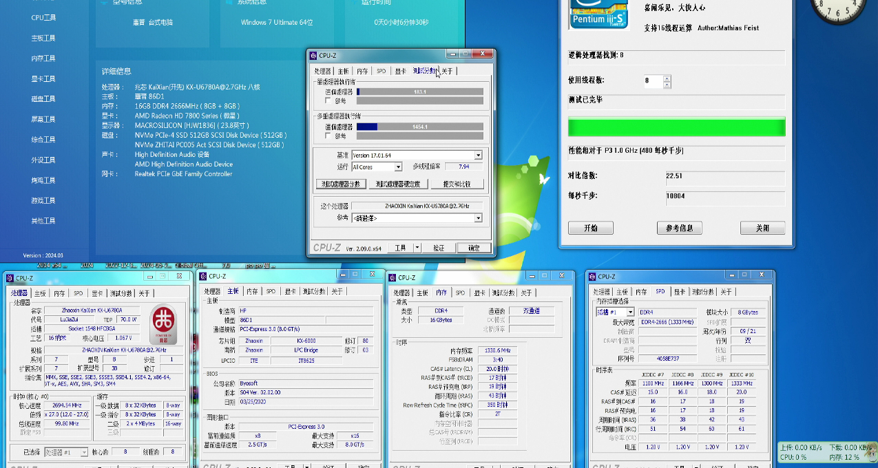Click the 使用线程数 input field
The height and width of the screenshot is (468, 878).
click(653, 81)
